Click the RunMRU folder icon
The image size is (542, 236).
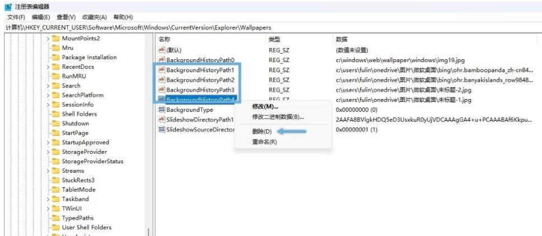pos(56,76)
